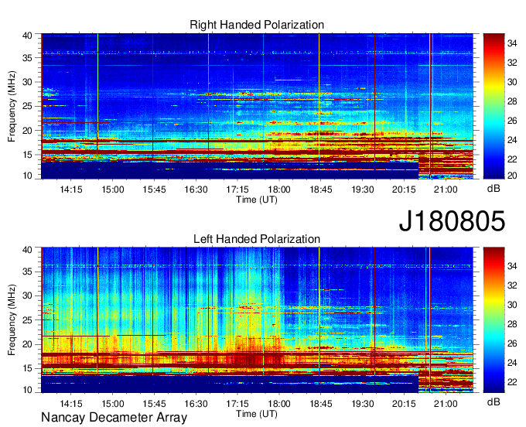Screen dimensions: 526x427
Task: Click the 22 dB label on the bottom colorbar
Action: click(512, 382)
